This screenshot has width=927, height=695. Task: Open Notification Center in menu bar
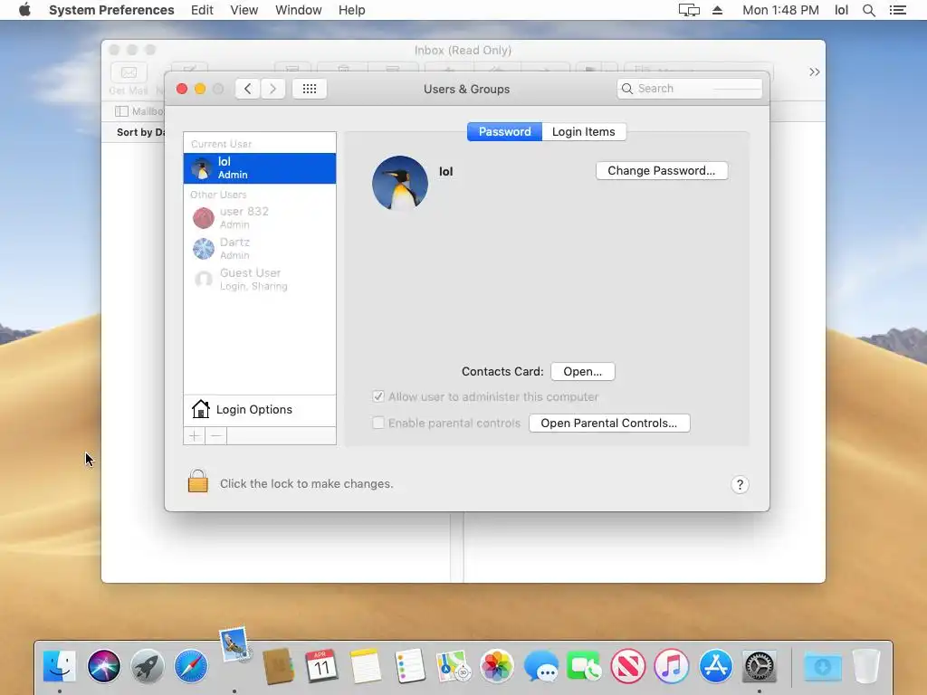[897, 10]
